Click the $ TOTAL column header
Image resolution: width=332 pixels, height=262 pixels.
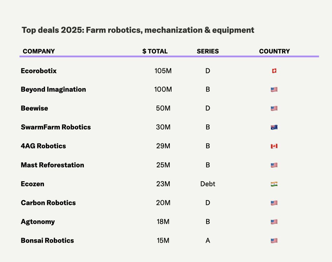[155, 51]
